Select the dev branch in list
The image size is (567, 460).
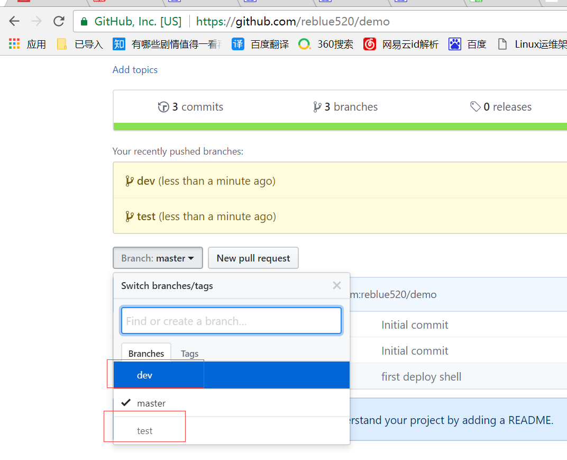232,375
